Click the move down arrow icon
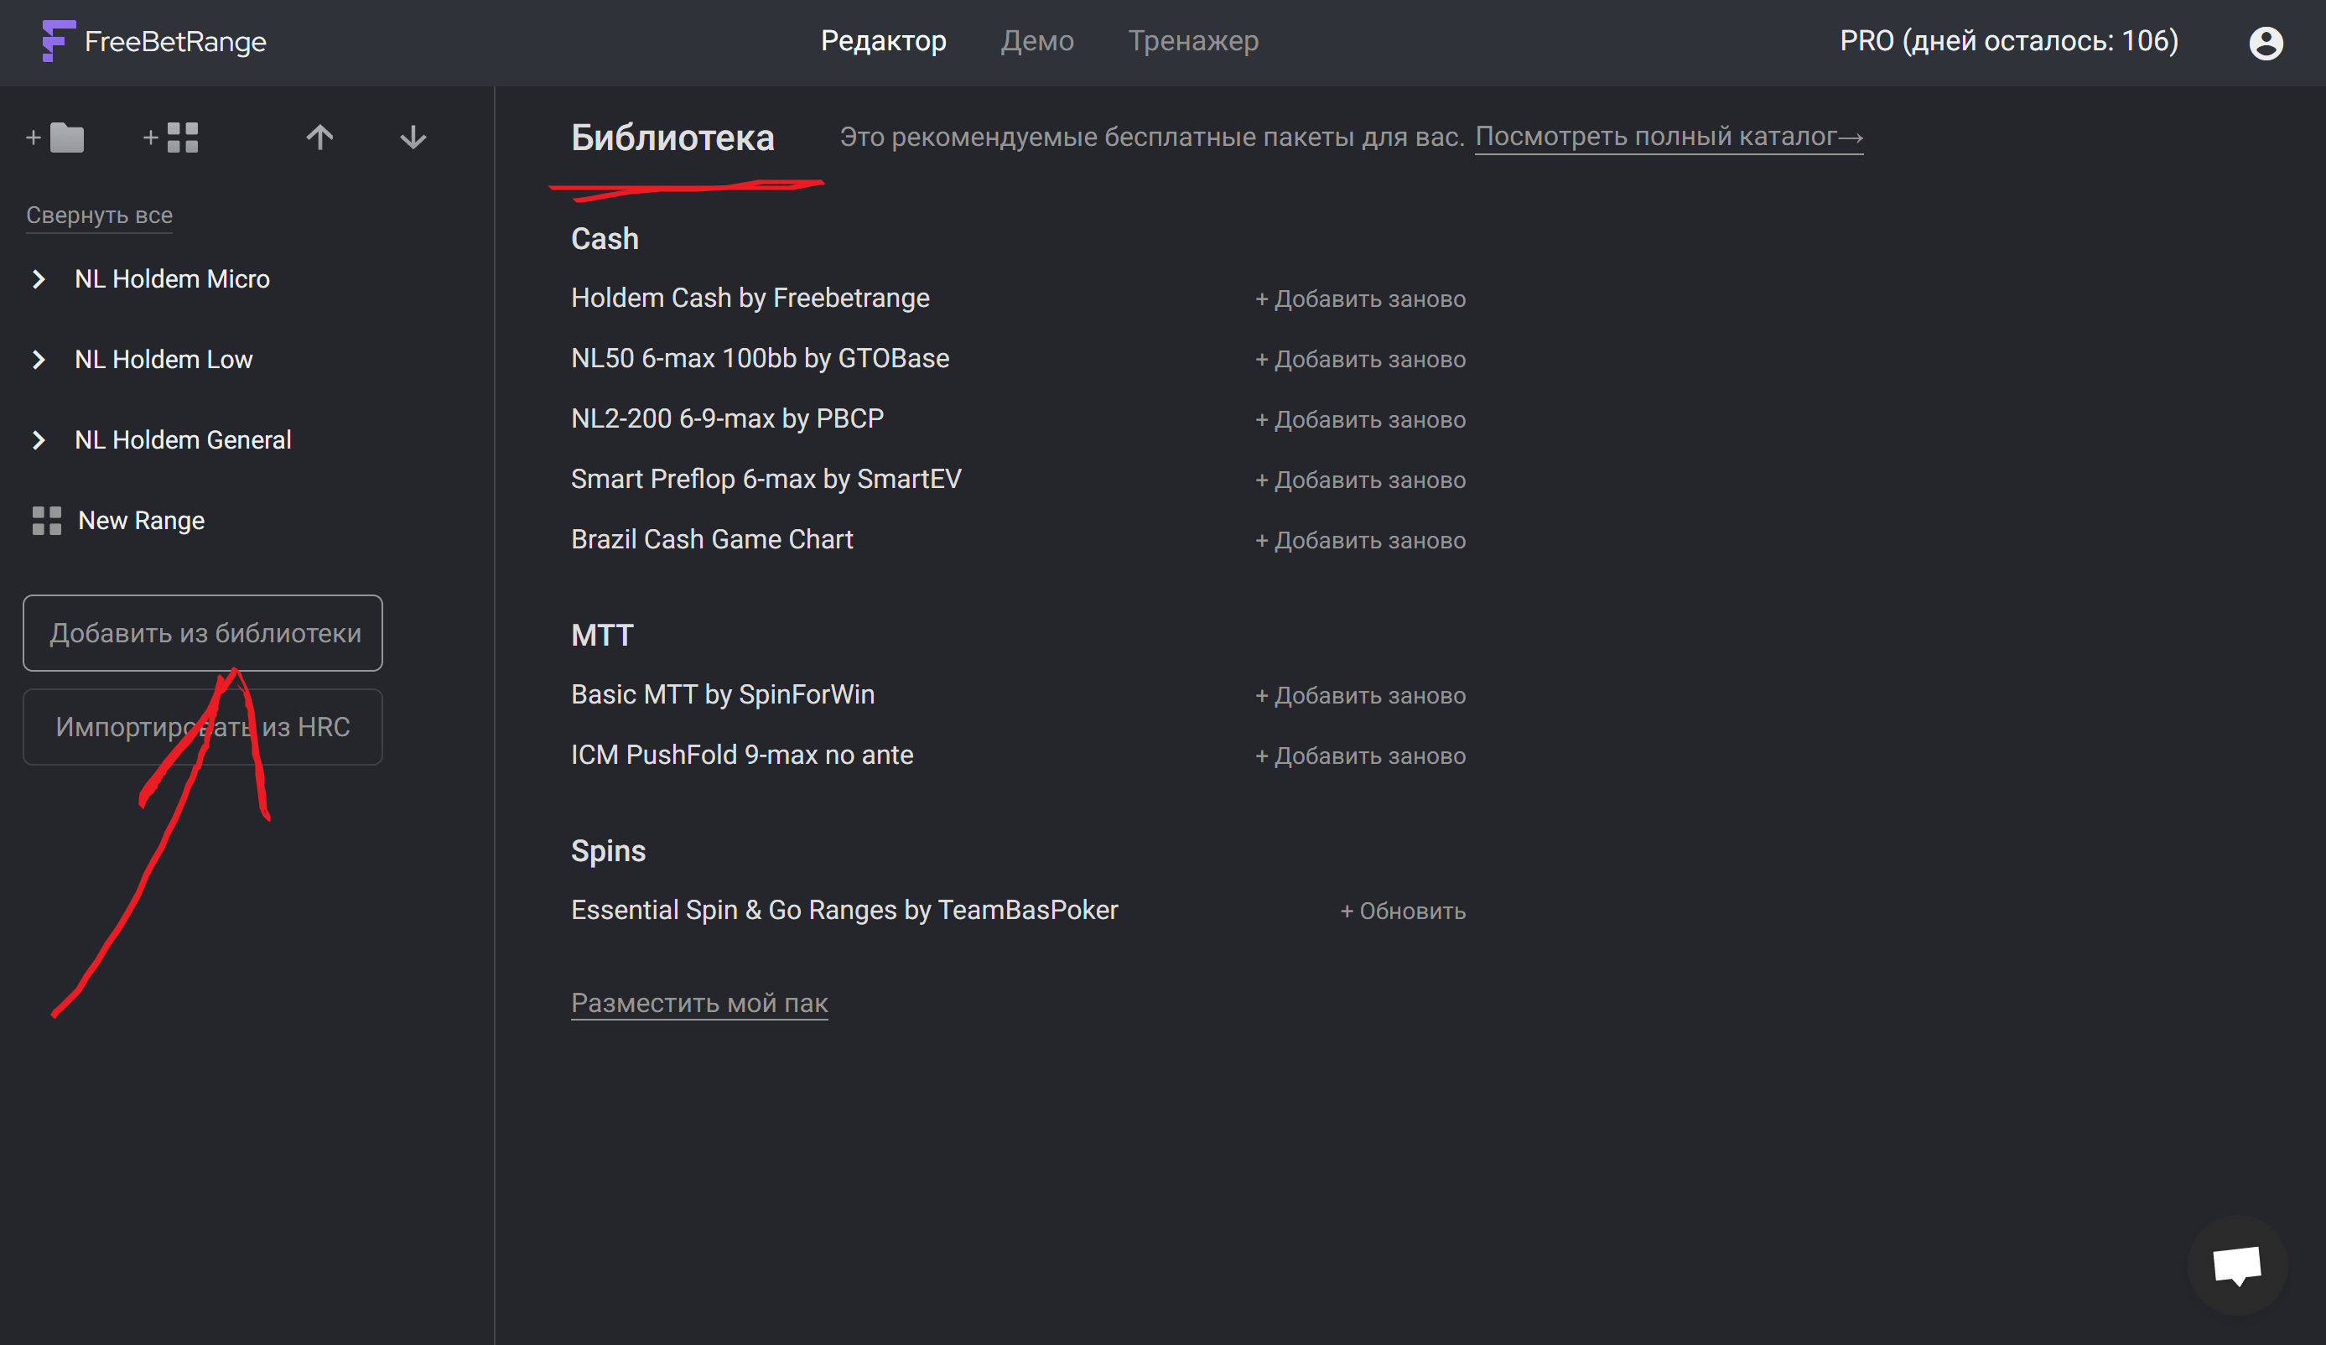This screenshot has height=1345, width=2326. tap(413, 138)
